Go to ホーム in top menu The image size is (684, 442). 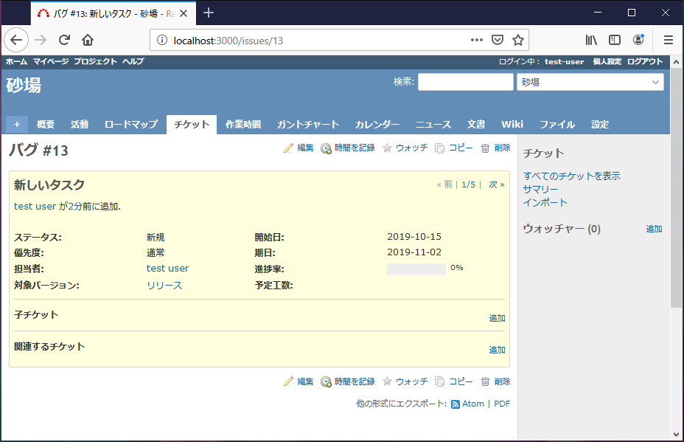(x=16, y=61)
